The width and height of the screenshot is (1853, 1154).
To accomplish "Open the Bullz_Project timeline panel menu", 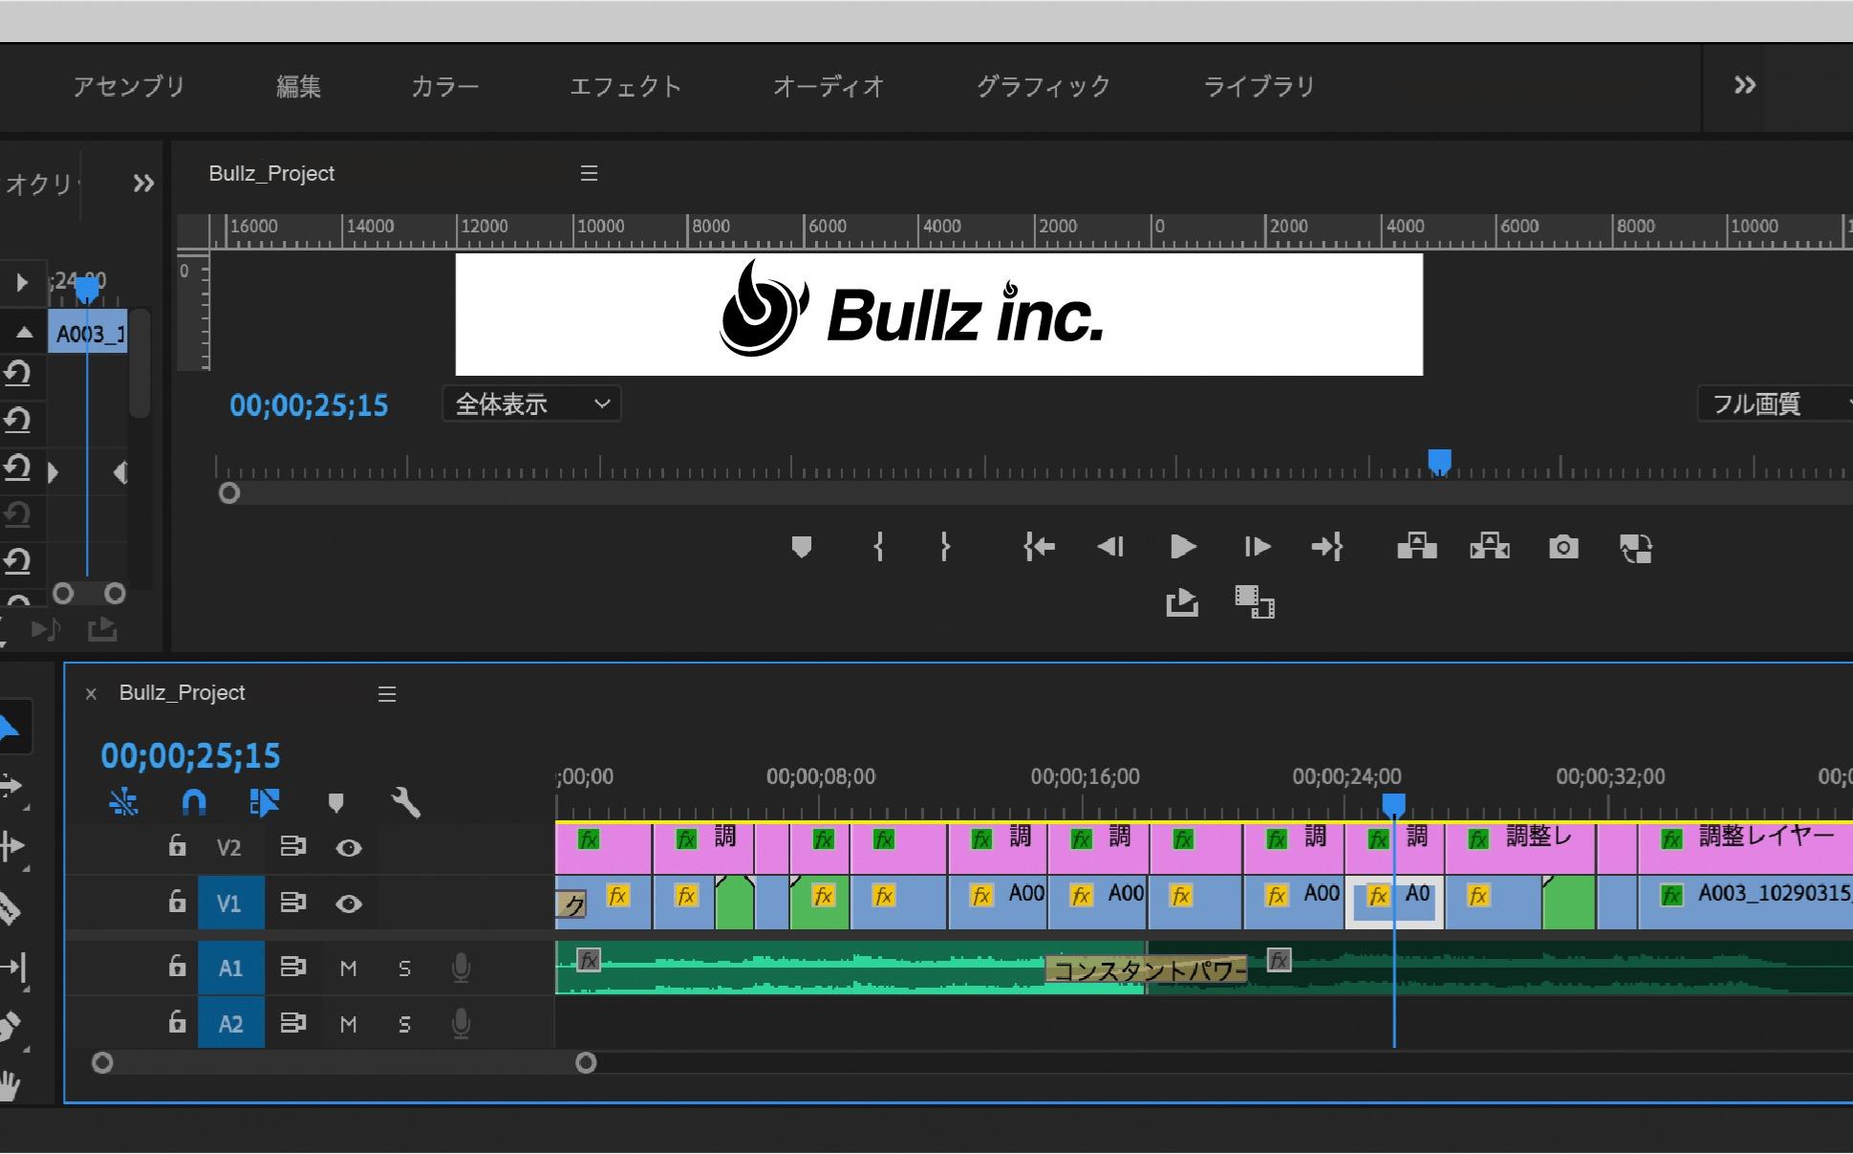I will tap(387, 694).
